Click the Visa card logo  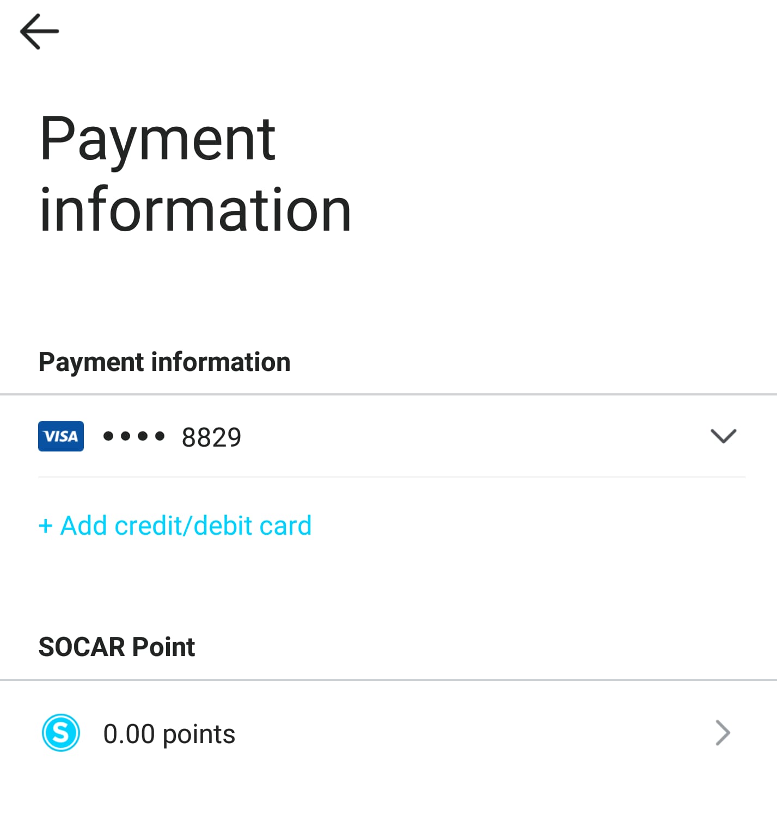61,436
